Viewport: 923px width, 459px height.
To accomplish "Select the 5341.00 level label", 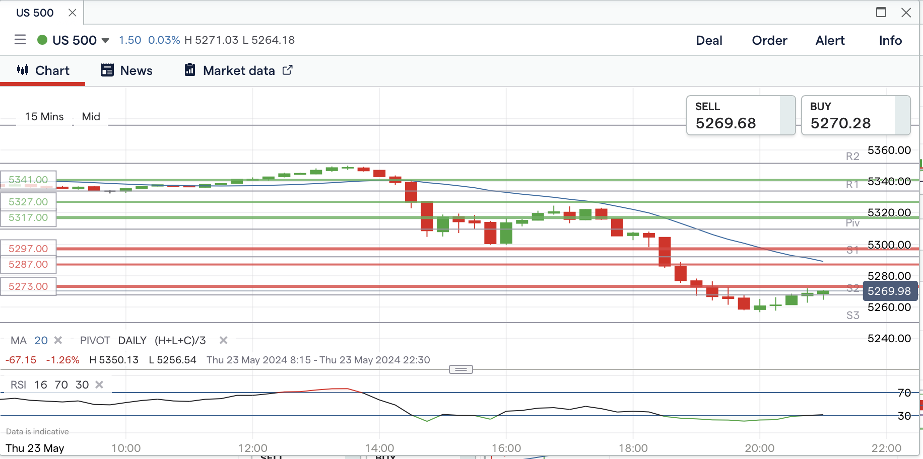I will pyautogui.click(x=28, y=180).
